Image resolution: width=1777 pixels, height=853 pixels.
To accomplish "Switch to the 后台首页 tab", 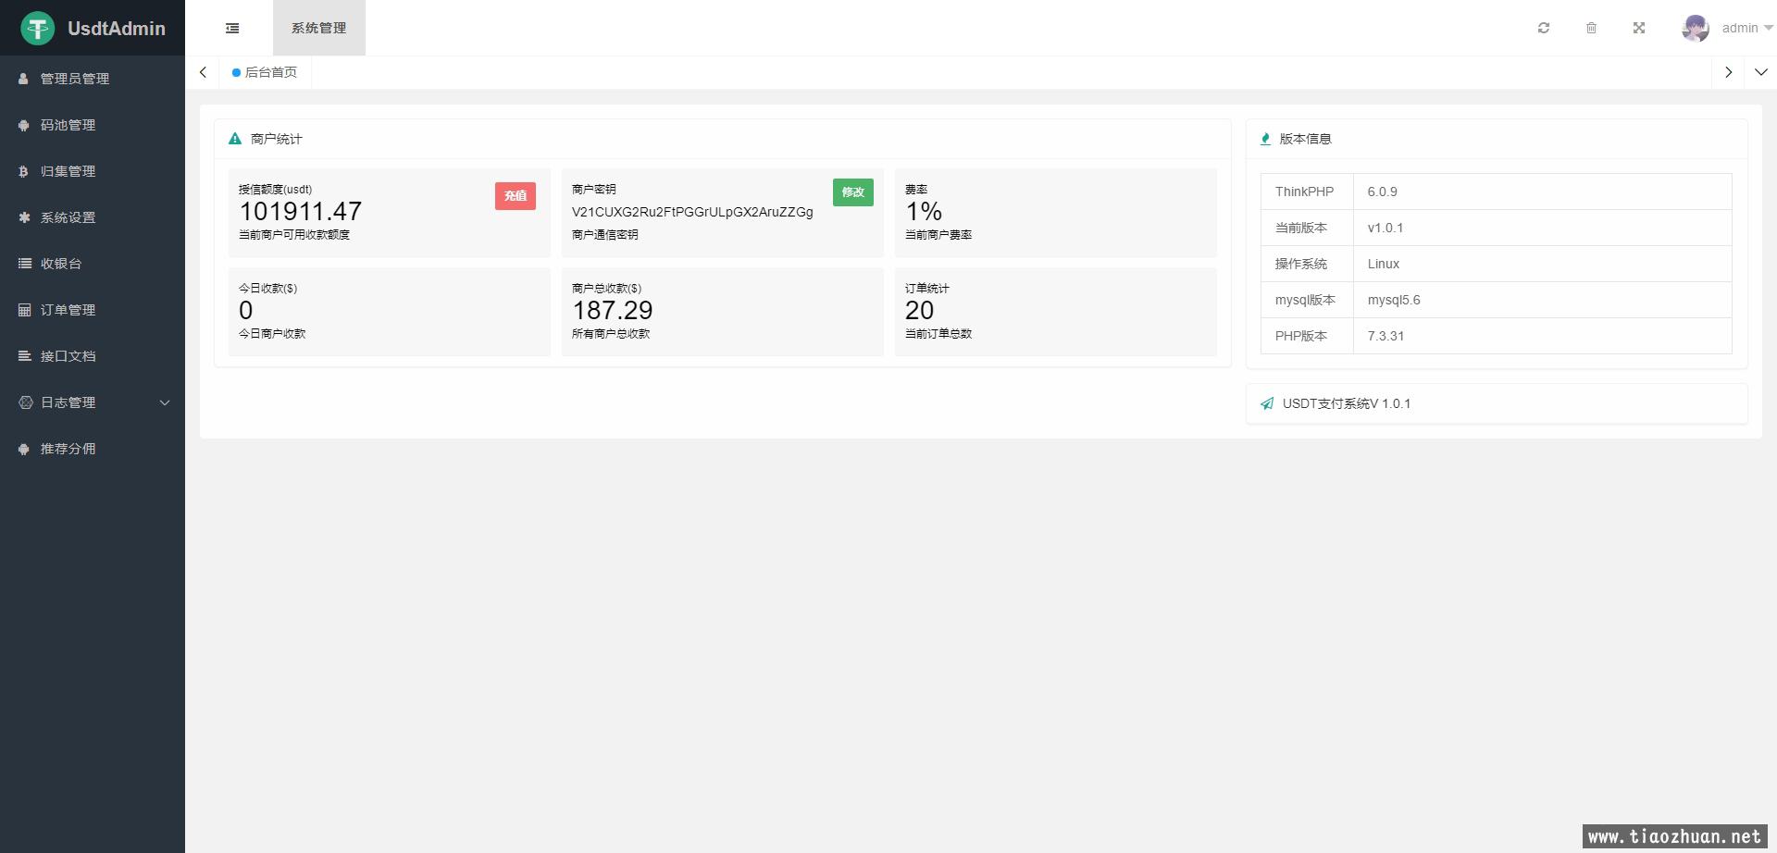I will [269, 72].
